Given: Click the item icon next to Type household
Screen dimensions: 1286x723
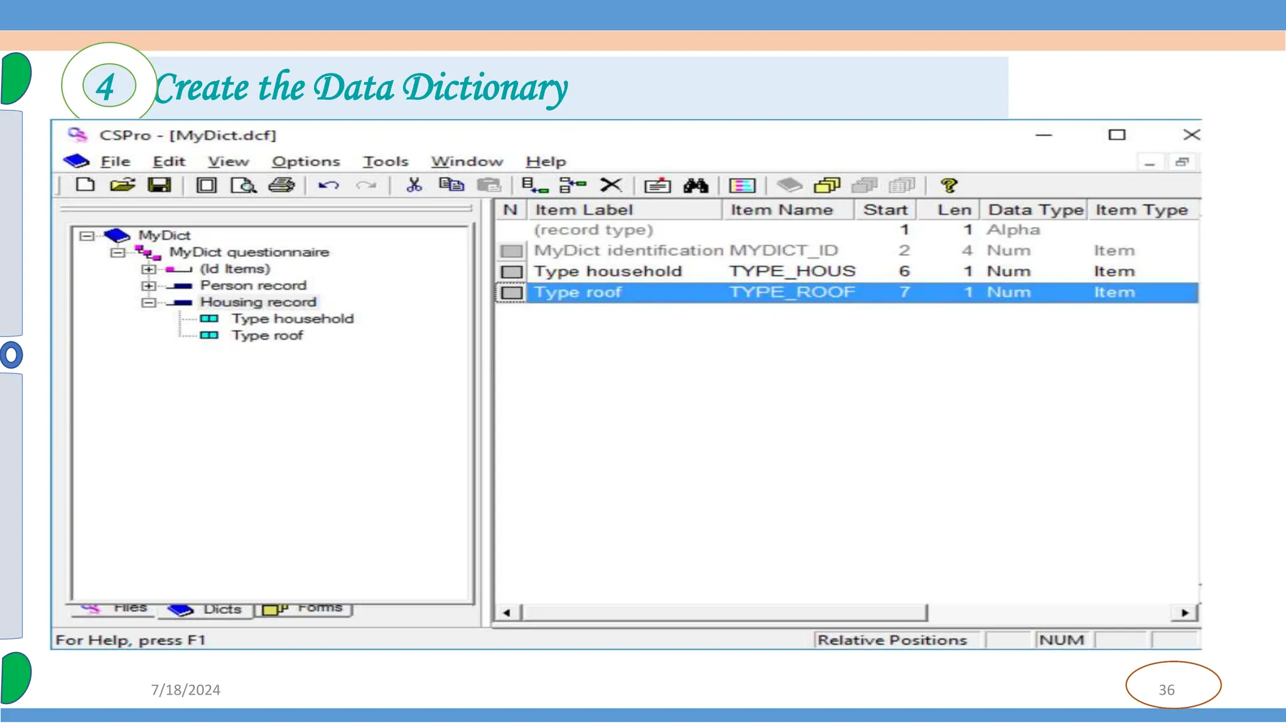Looking at the screenshot, I should [209, 319].
